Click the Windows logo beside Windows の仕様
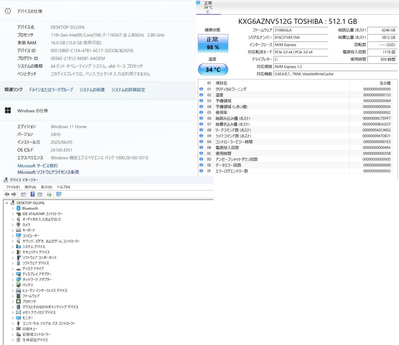 [8, 111]
